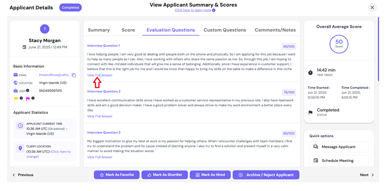Click the Message Applicant quick option
Screen dimensions: 387x191
(x=339, y=147)
